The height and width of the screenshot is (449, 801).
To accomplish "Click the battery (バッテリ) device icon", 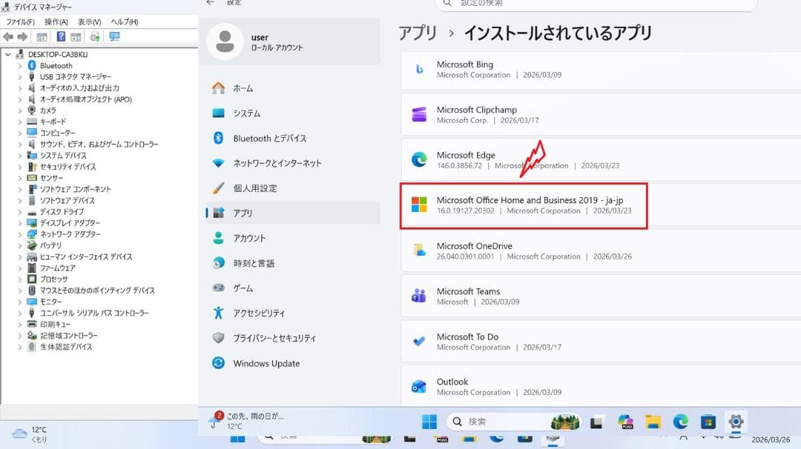I will [32, 245].
